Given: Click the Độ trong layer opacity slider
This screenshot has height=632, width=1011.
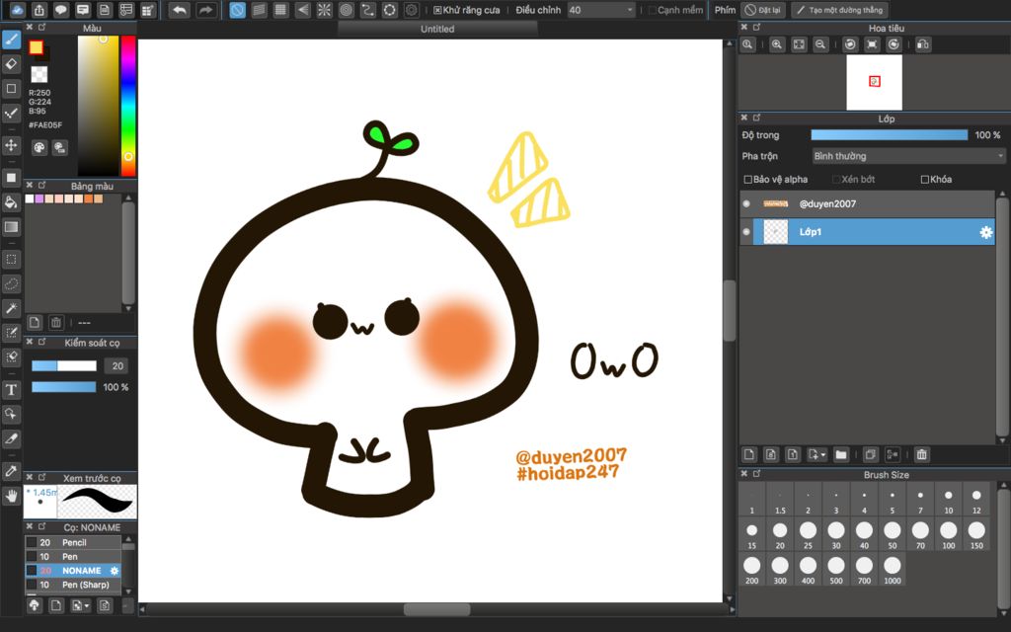Looking at the screenshot, I should [x=890, y=134].
